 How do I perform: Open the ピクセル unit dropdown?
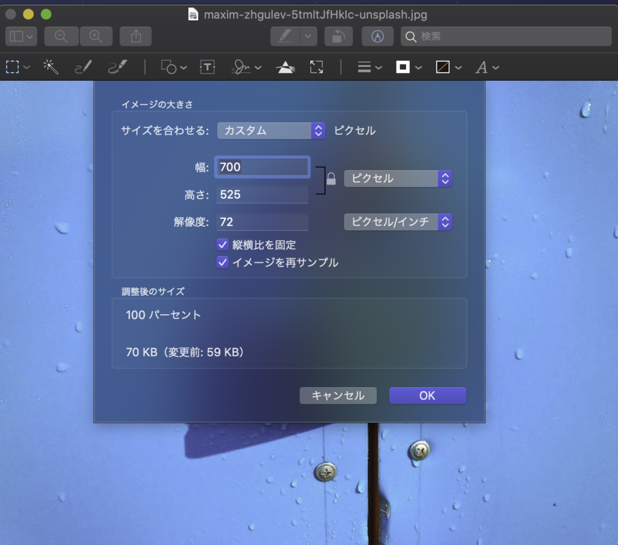point(398,178)
